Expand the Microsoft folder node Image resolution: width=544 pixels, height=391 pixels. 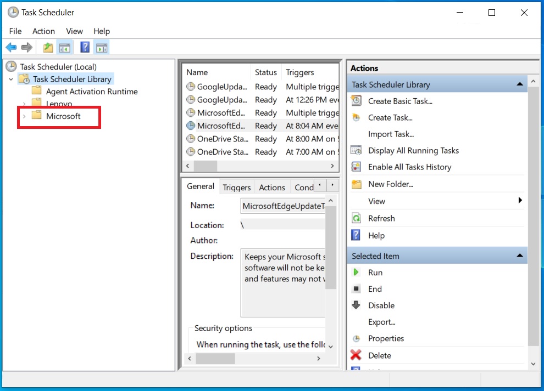click(x=24, y=116)
